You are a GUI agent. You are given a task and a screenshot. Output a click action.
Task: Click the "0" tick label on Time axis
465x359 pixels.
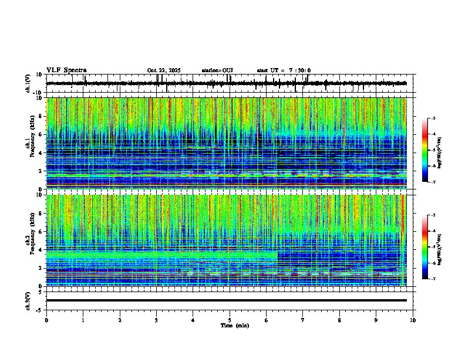click(x=46, y=320)
